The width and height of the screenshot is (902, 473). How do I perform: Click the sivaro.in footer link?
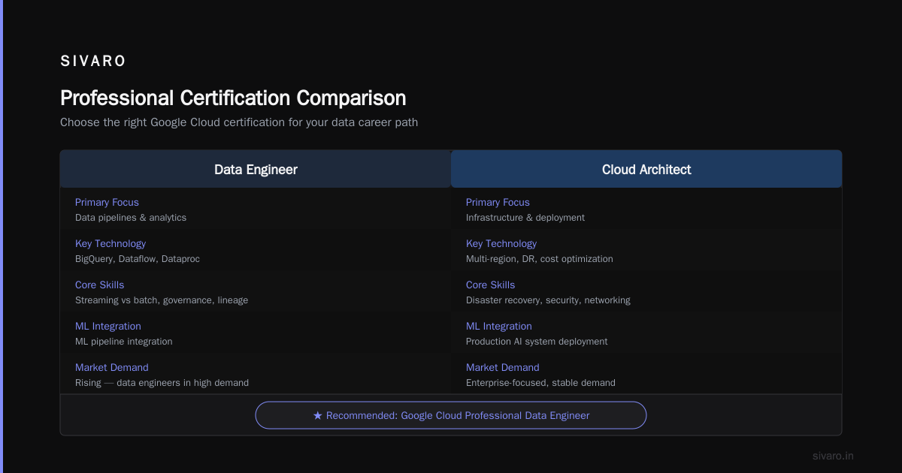point(834,456)
